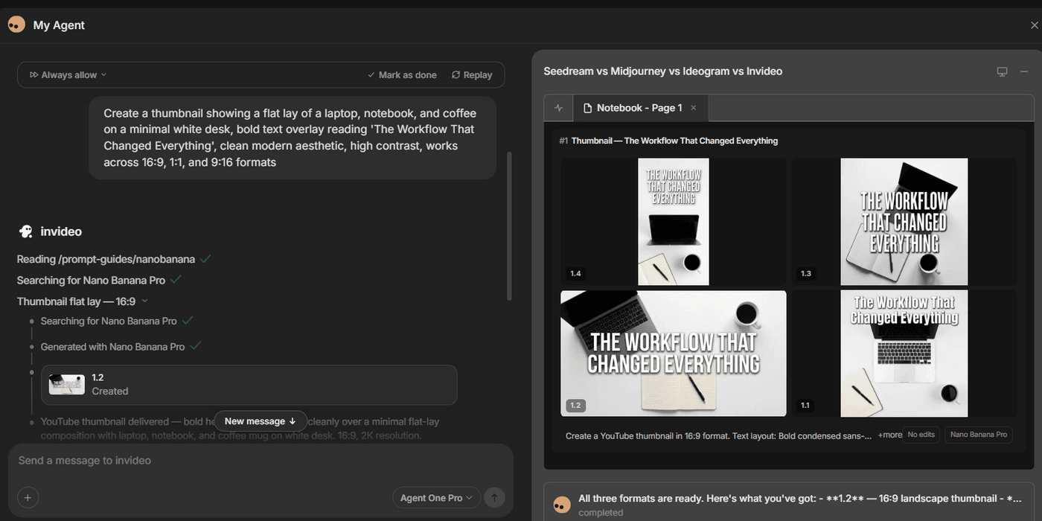Click the My Agent avatar icon

[16, 25]
